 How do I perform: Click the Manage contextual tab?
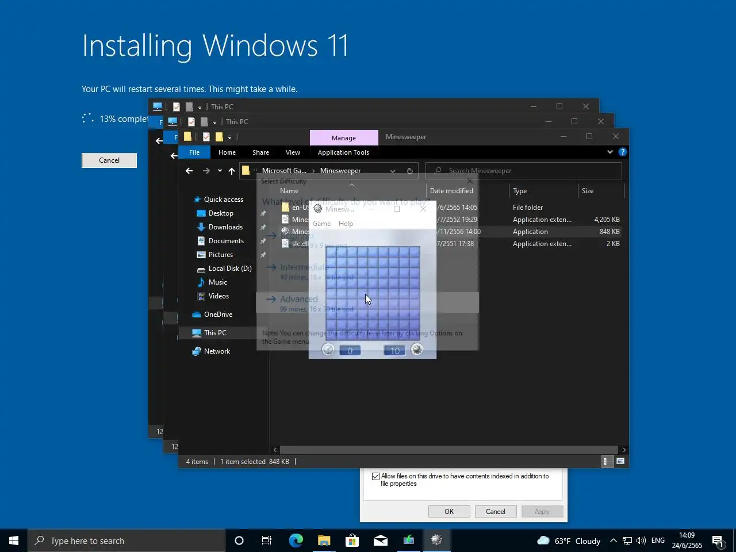[x=344, y=137]
